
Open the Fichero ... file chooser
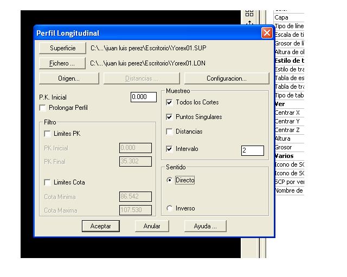click(62, 63)
